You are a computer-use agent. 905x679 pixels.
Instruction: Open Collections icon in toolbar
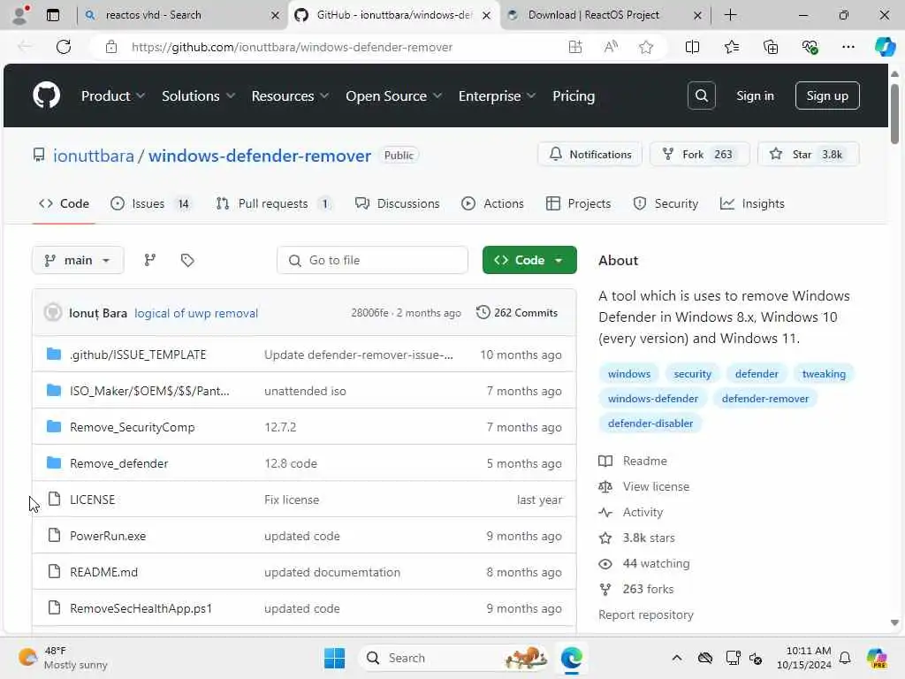(x=771, y=47)
